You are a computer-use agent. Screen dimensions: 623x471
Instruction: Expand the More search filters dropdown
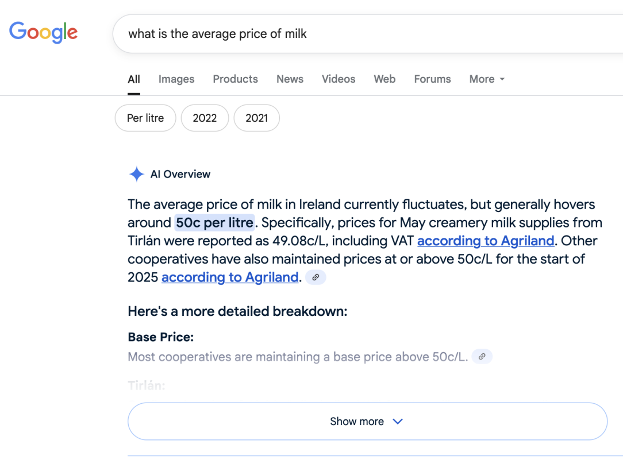tap(487, 79)
